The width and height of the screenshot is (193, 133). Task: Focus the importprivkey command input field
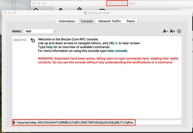[99, 122]
